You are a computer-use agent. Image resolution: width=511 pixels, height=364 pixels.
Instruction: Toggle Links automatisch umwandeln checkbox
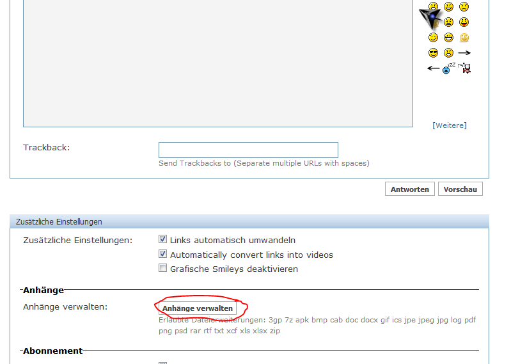162,239
